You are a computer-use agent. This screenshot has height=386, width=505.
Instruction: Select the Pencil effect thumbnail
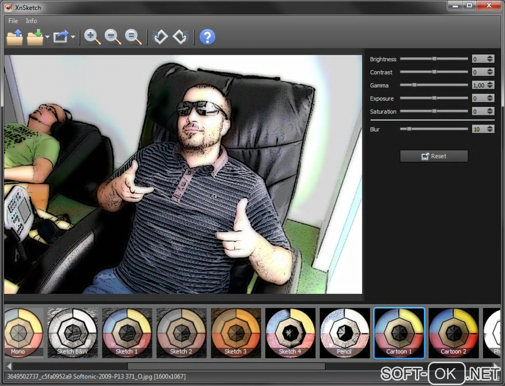[x=345, y=332]
